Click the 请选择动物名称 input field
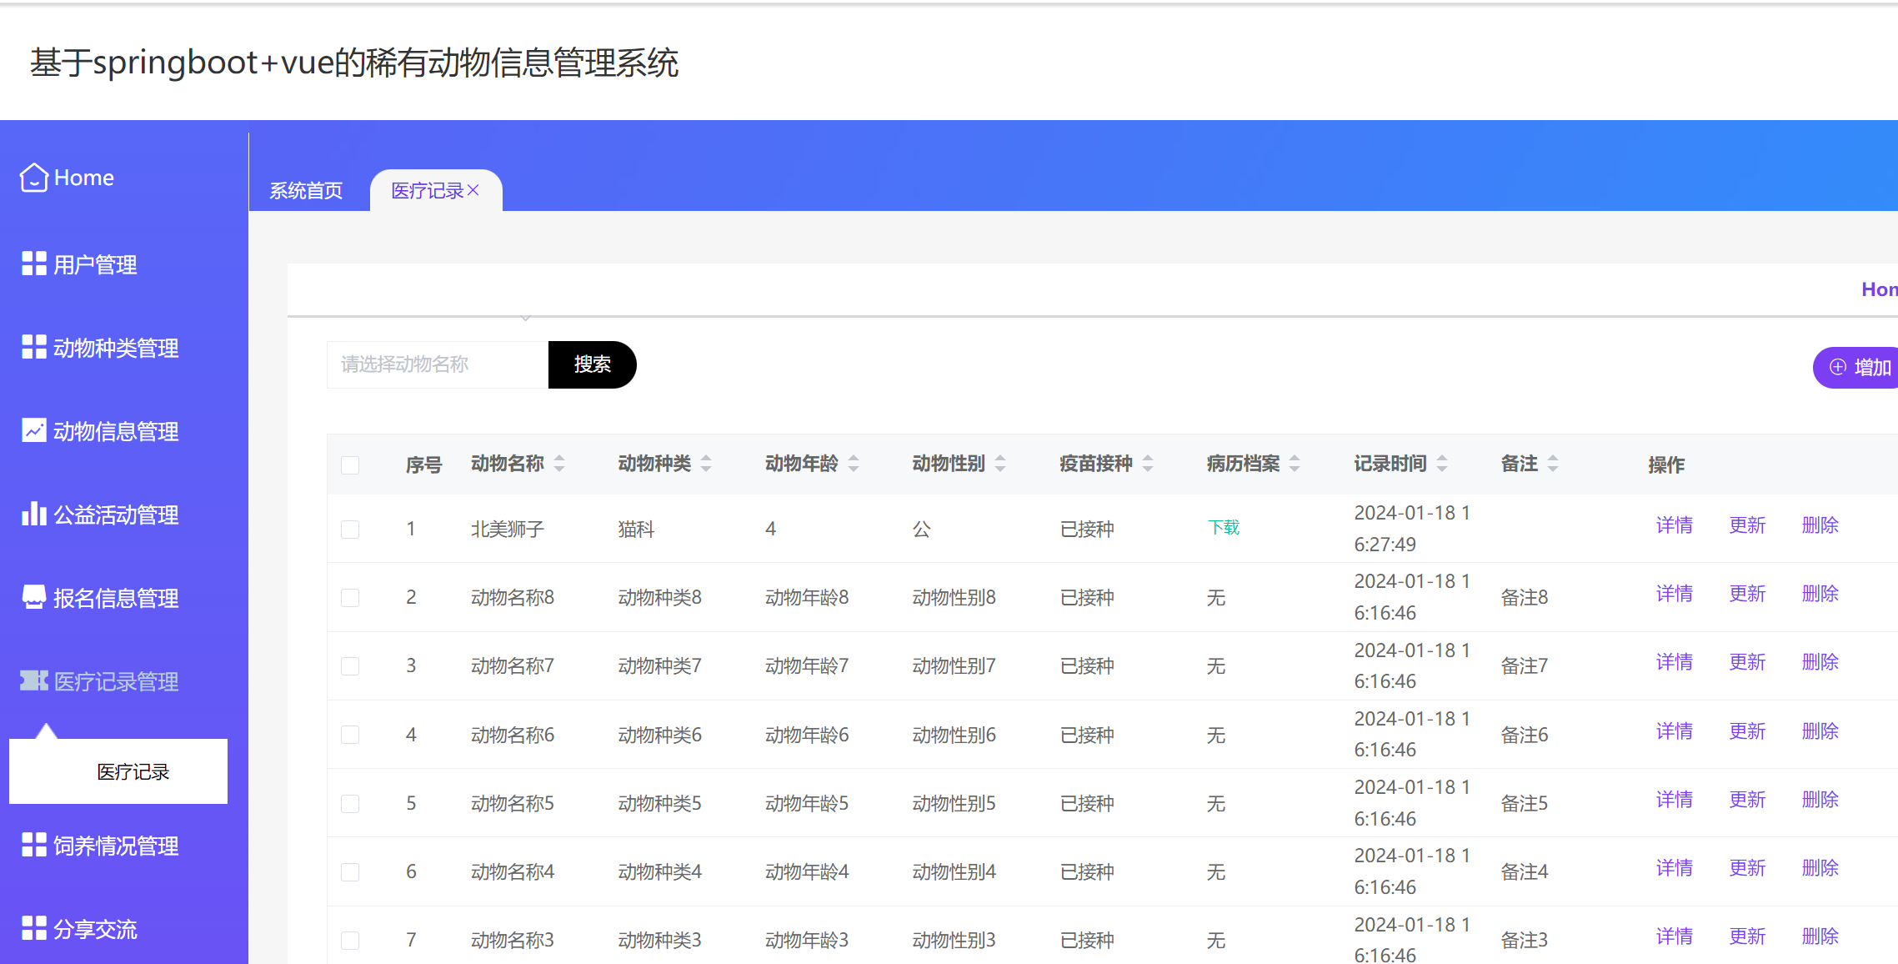This screenshot has height=964, width=1898. (x=433, y=364)
